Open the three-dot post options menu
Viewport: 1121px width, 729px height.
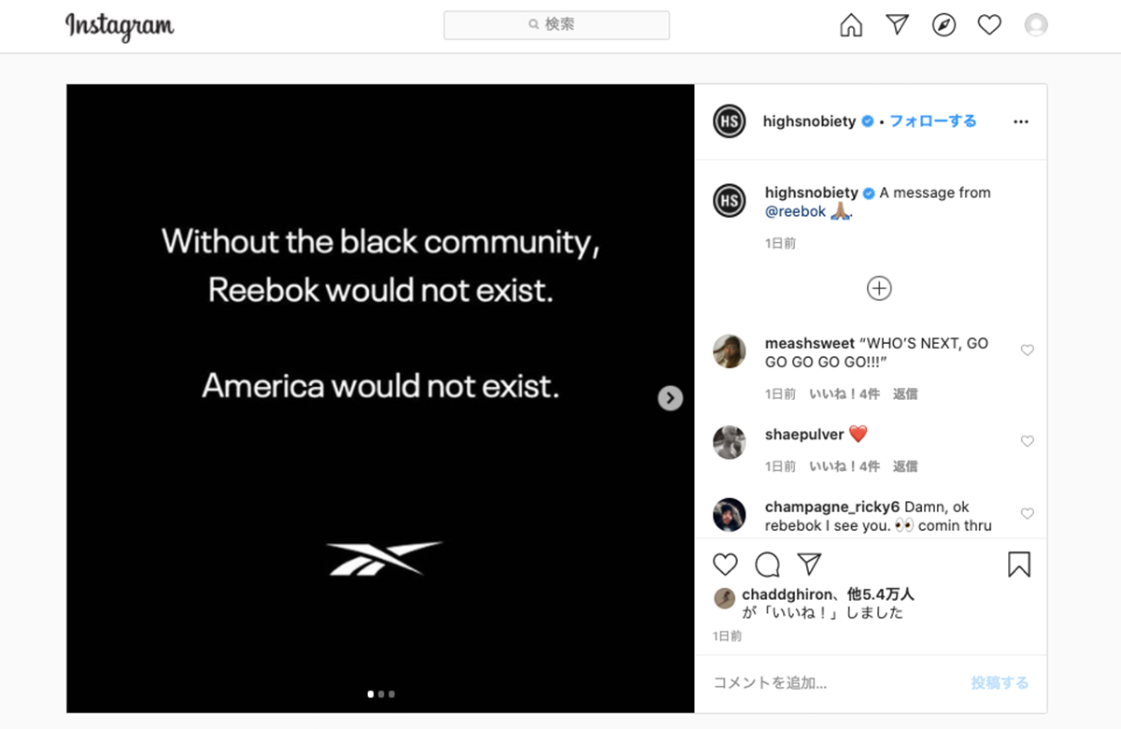(x=1021, y=121)
